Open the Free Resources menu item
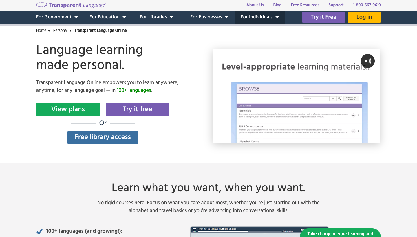417x237 pixels. tap(305, 5)
